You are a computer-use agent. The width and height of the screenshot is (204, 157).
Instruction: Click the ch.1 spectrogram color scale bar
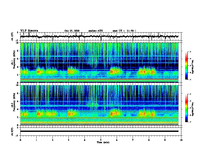(186, 66)
